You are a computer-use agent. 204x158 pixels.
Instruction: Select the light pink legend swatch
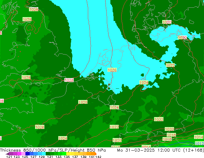pyautogui.click(x=23, y=154)
